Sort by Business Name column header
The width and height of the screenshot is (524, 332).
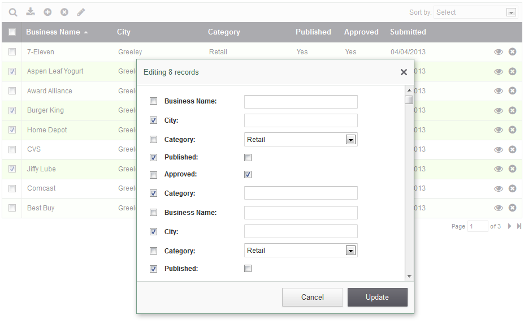tap(53, 32)
